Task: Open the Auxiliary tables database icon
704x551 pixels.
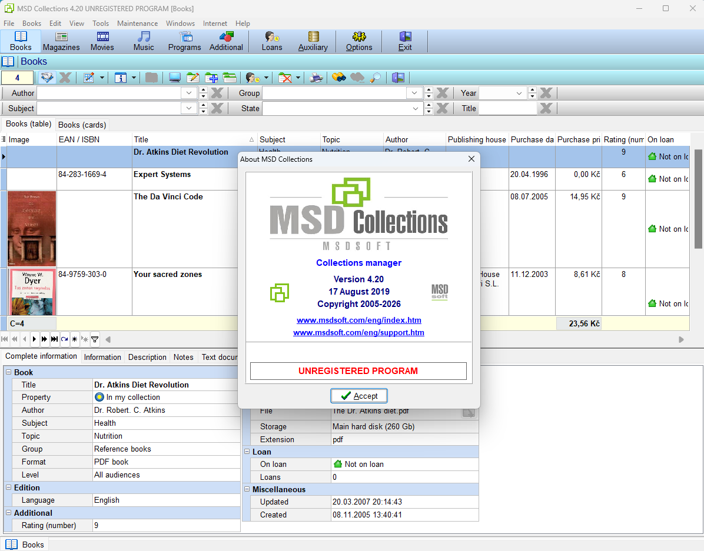Action: pos(313,41)
